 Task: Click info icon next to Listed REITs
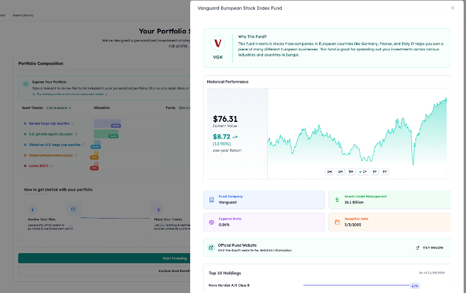pos(52,166)
